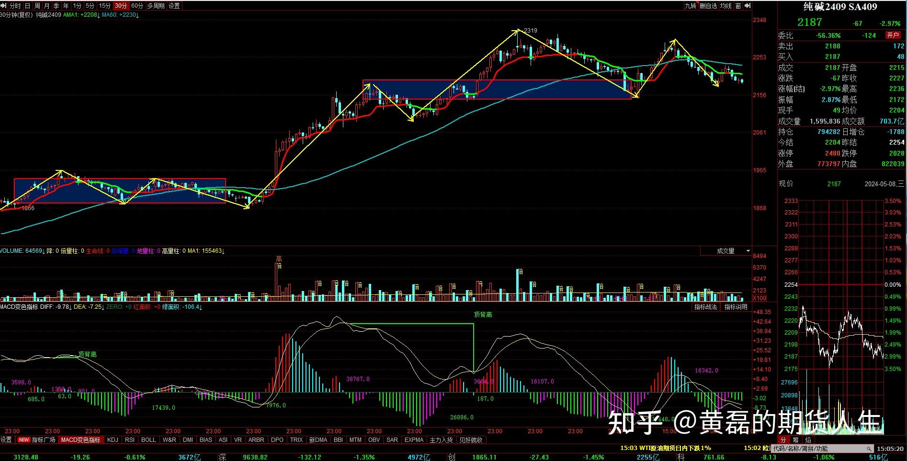The image size is (907, 461).
Task: Select the DMI indicator tab
Action: coord(188,440)
